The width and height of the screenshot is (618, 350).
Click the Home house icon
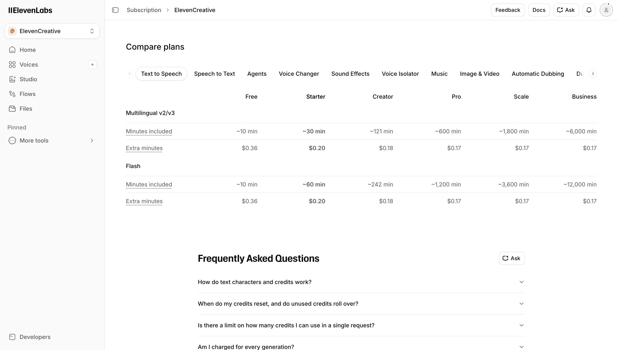[x=12, y=50]
